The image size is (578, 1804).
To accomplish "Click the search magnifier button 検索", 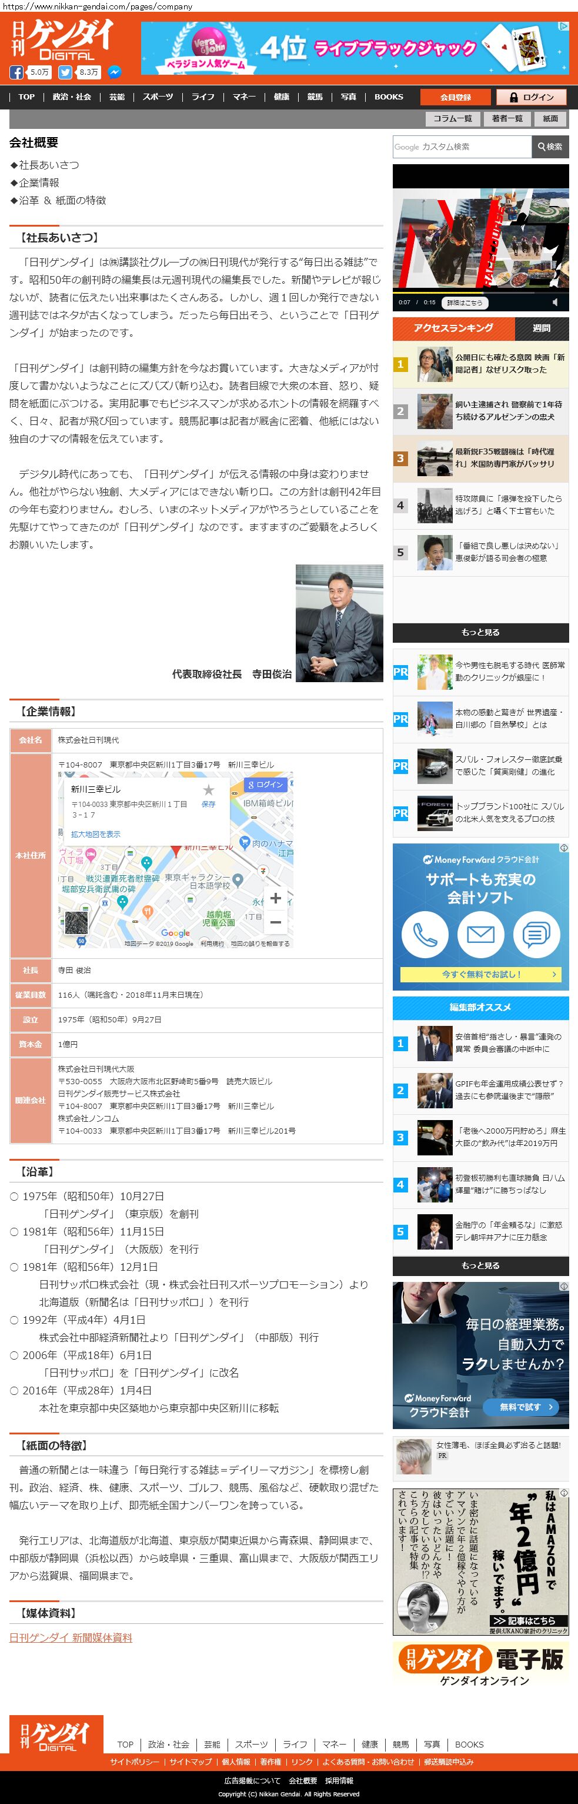I will tap(550, 147).
